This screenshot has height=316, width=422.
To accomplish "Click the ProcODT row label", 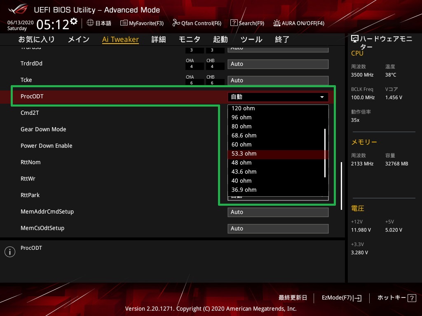I will pyautogui.click(x=32, y=96).
